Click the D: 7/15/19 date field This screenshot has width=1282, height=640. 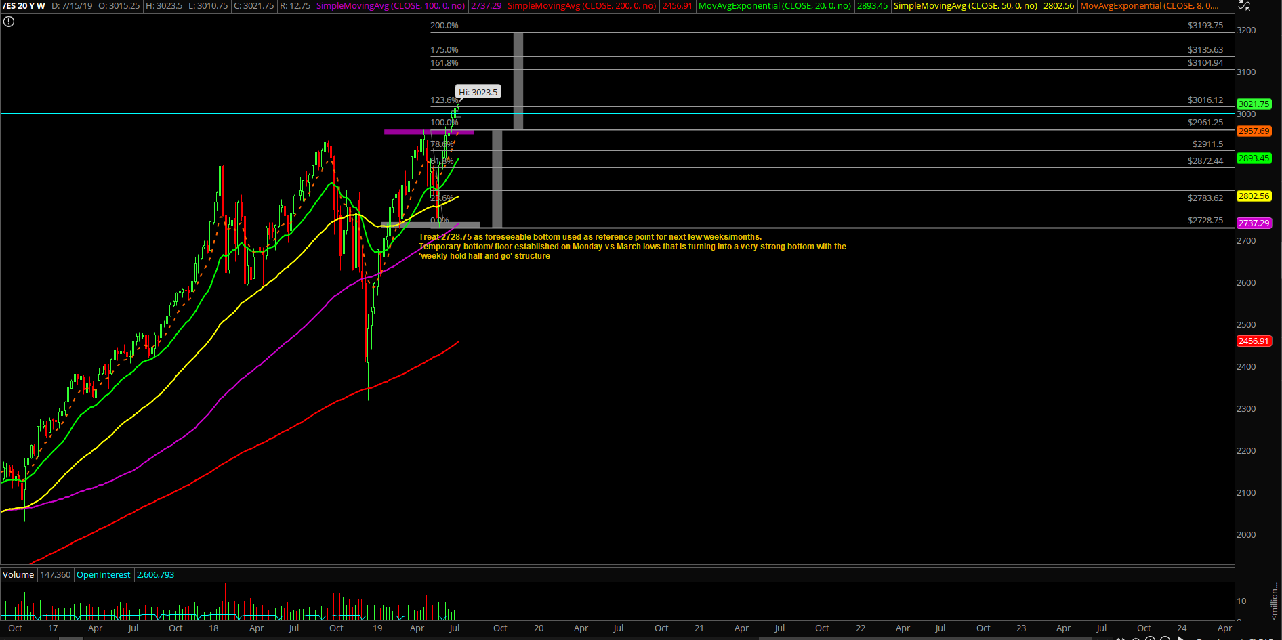[72, 5]
